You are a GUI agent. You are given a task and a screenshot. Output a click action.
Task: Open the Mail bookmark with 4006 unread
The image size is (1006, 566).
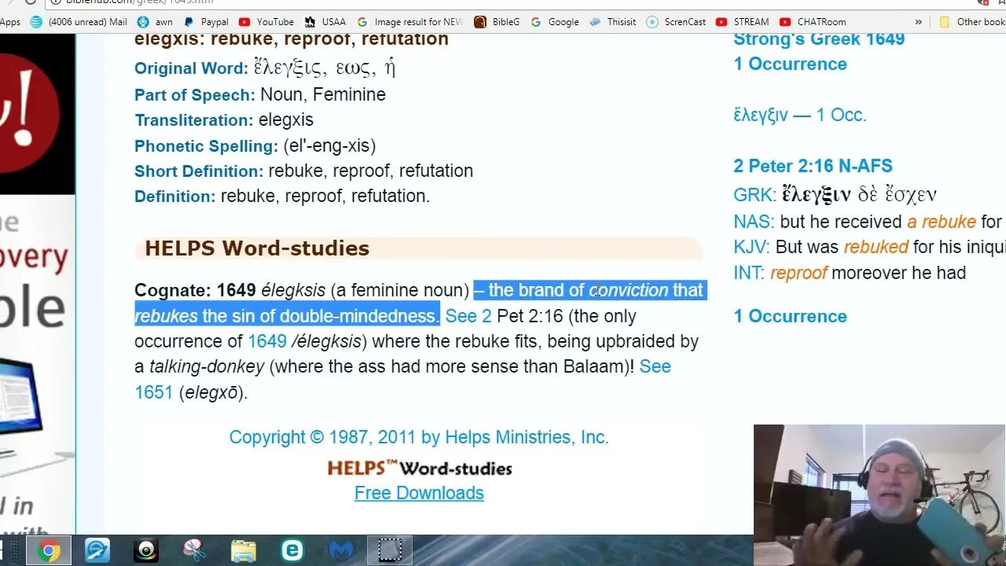click(x=79, y=22)
